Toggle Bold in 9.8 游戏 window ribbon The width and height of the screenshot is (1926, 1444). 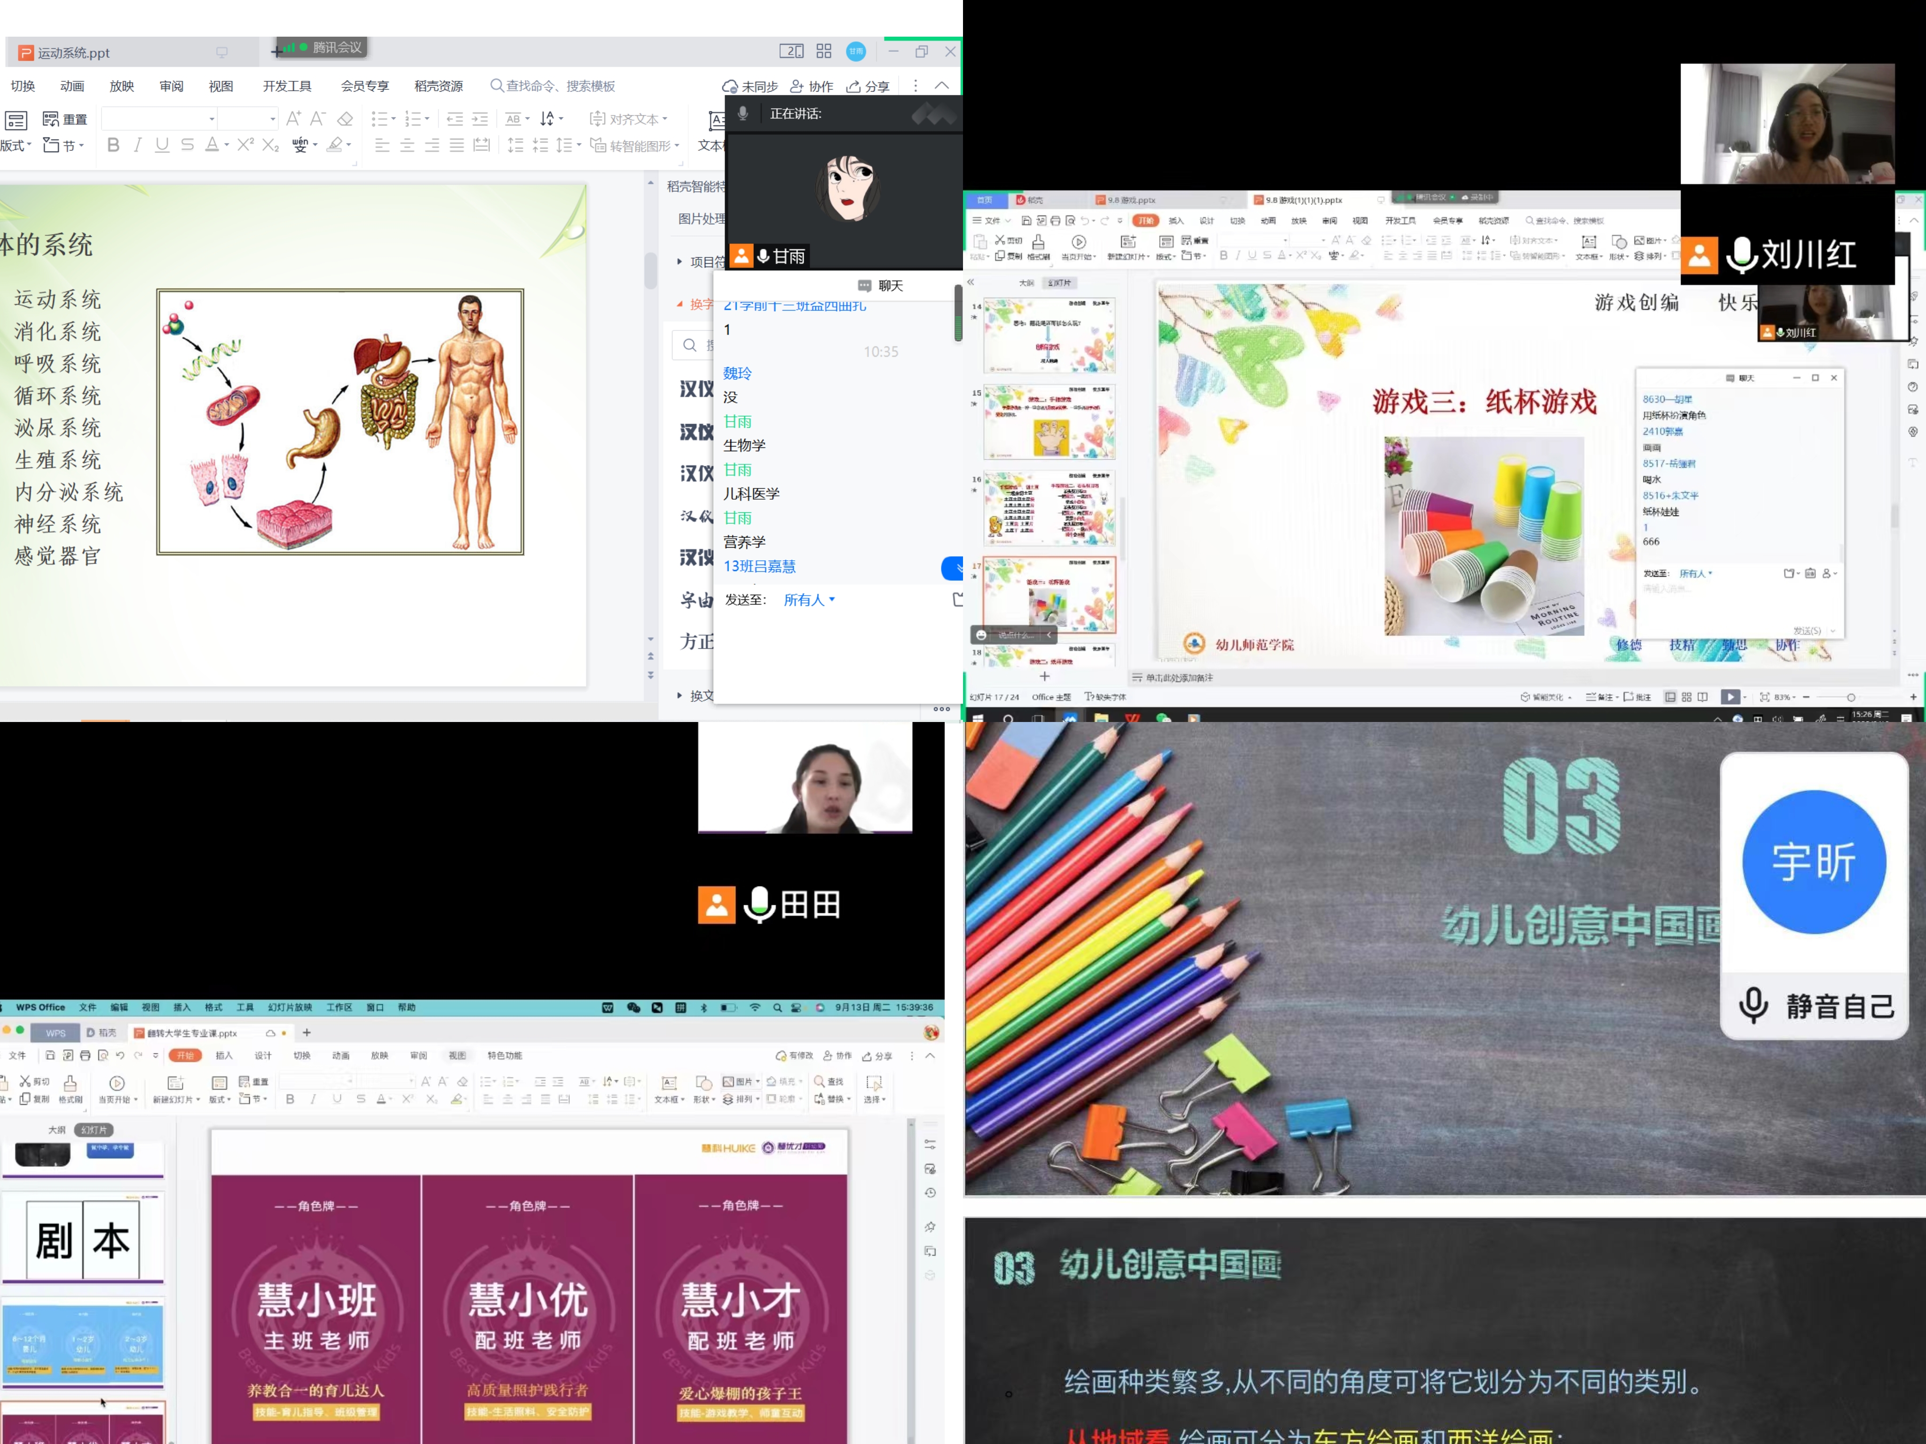point(1223,256)
